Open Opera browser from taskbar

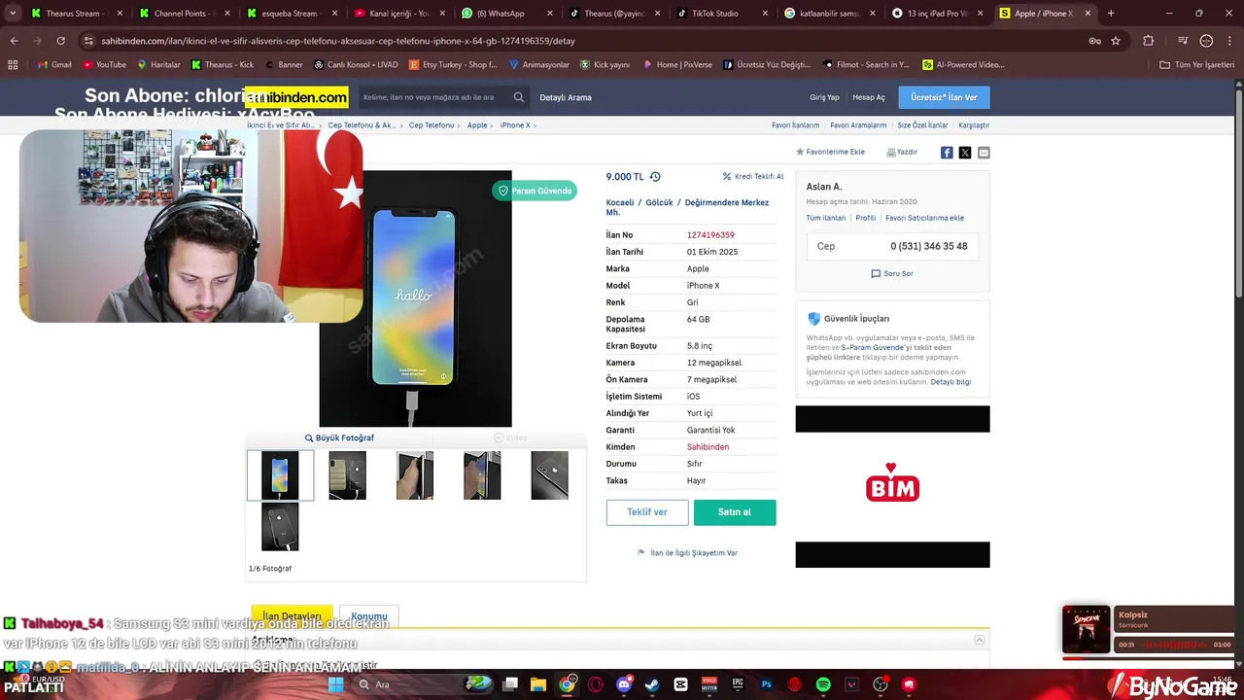click(595, 684)
